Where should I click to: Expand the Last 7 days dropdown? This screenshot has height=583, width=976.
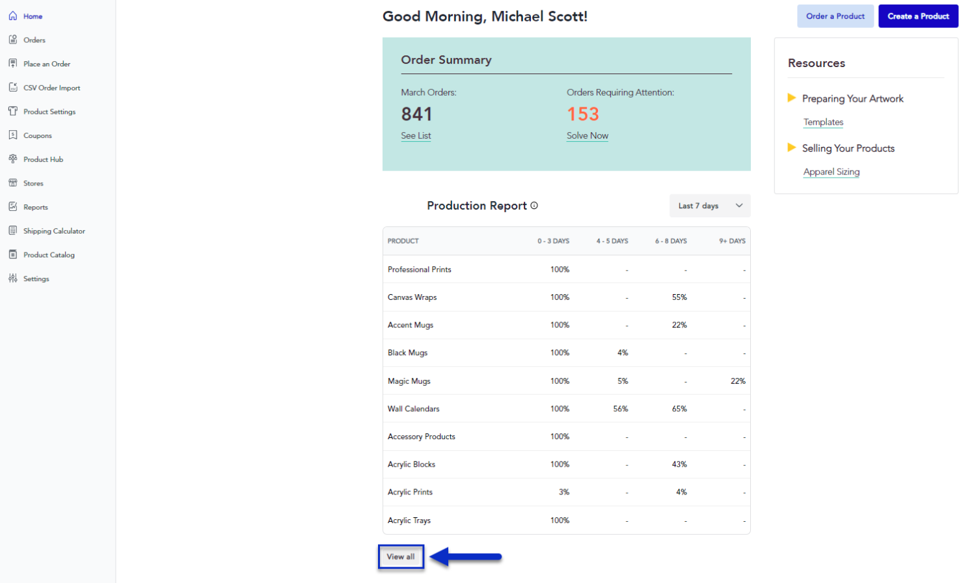click(x=710, y=206)
